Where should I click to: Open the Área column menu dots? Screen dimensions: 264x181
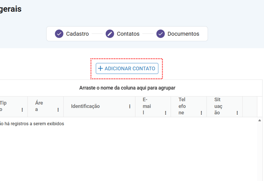pos(58,110)
